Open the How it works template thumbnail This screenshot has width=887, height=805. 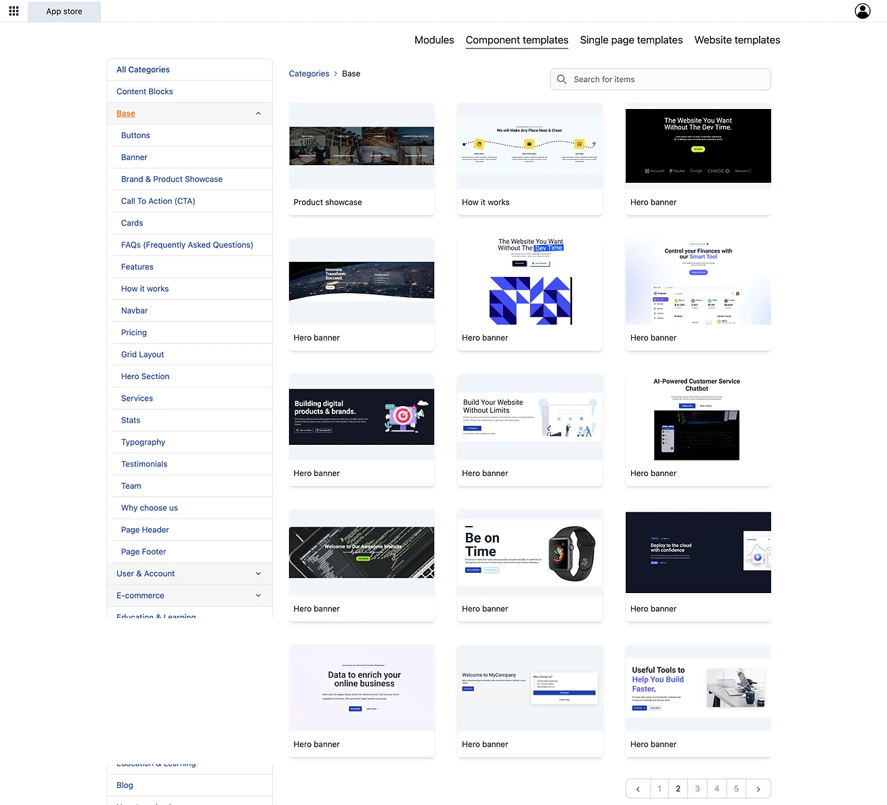point(529,146)
